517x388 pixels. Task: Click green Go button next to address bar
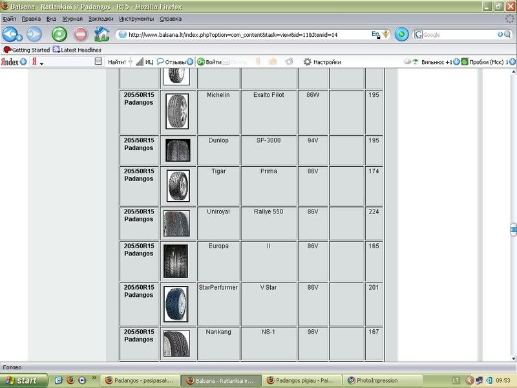pyautogui.click(x=402, y=35)
